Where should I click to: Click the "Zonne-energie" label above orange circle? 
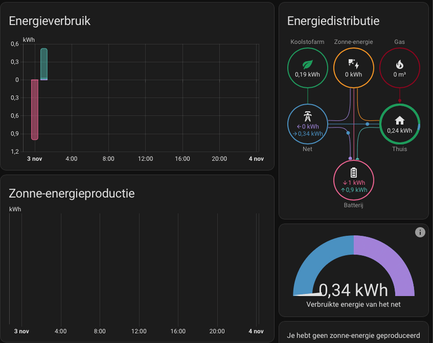point(353,42)
